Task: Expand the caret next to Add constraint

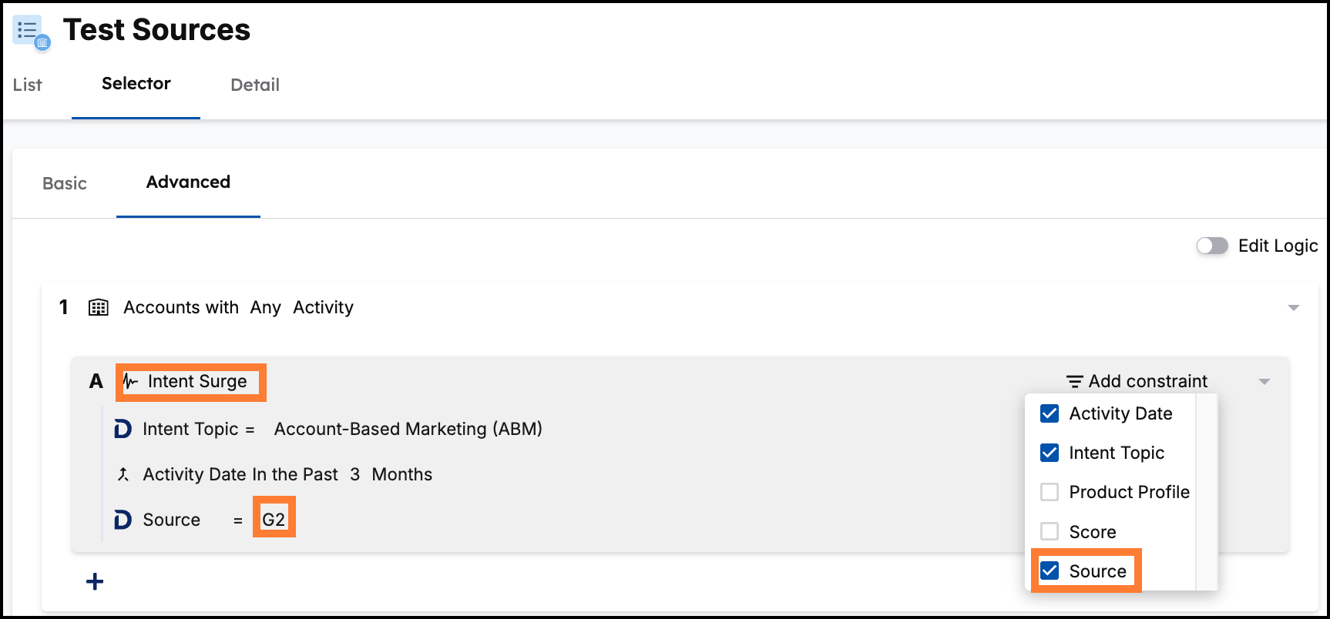Action: (x=1265, y=382)
